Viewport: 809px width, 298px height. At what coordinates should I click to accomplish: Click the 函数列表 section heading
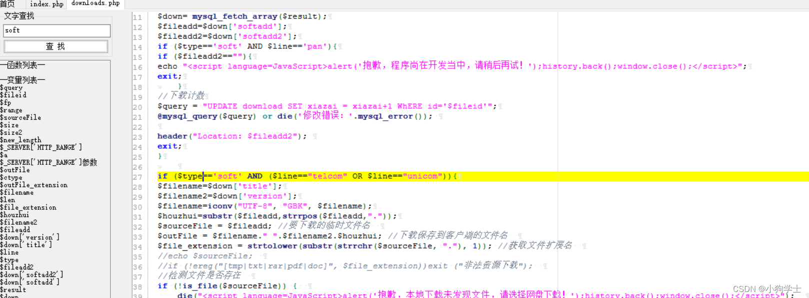22,65
